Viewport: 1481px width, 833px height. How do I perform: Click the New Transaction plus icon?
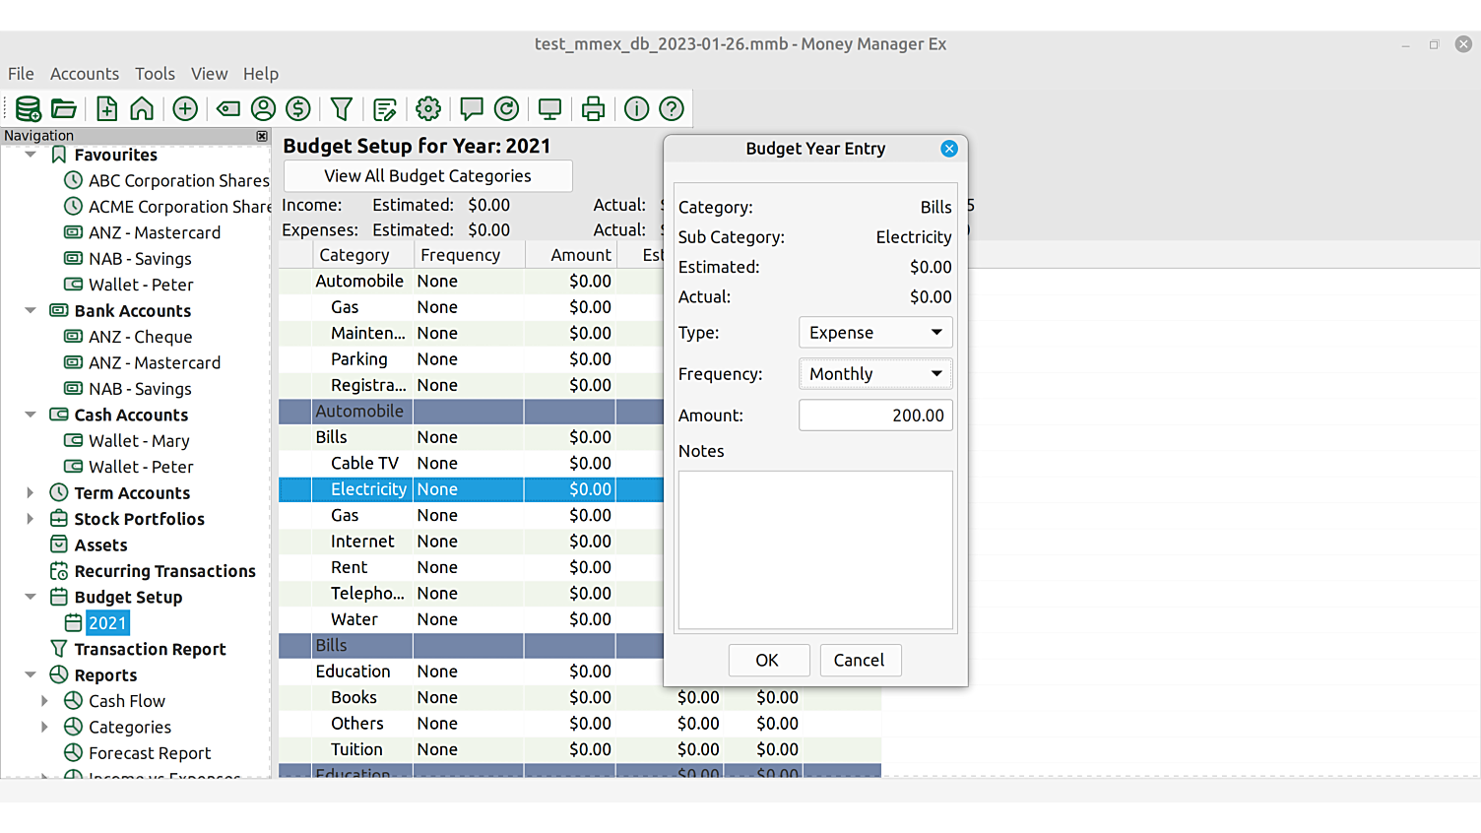pos(185,108)
